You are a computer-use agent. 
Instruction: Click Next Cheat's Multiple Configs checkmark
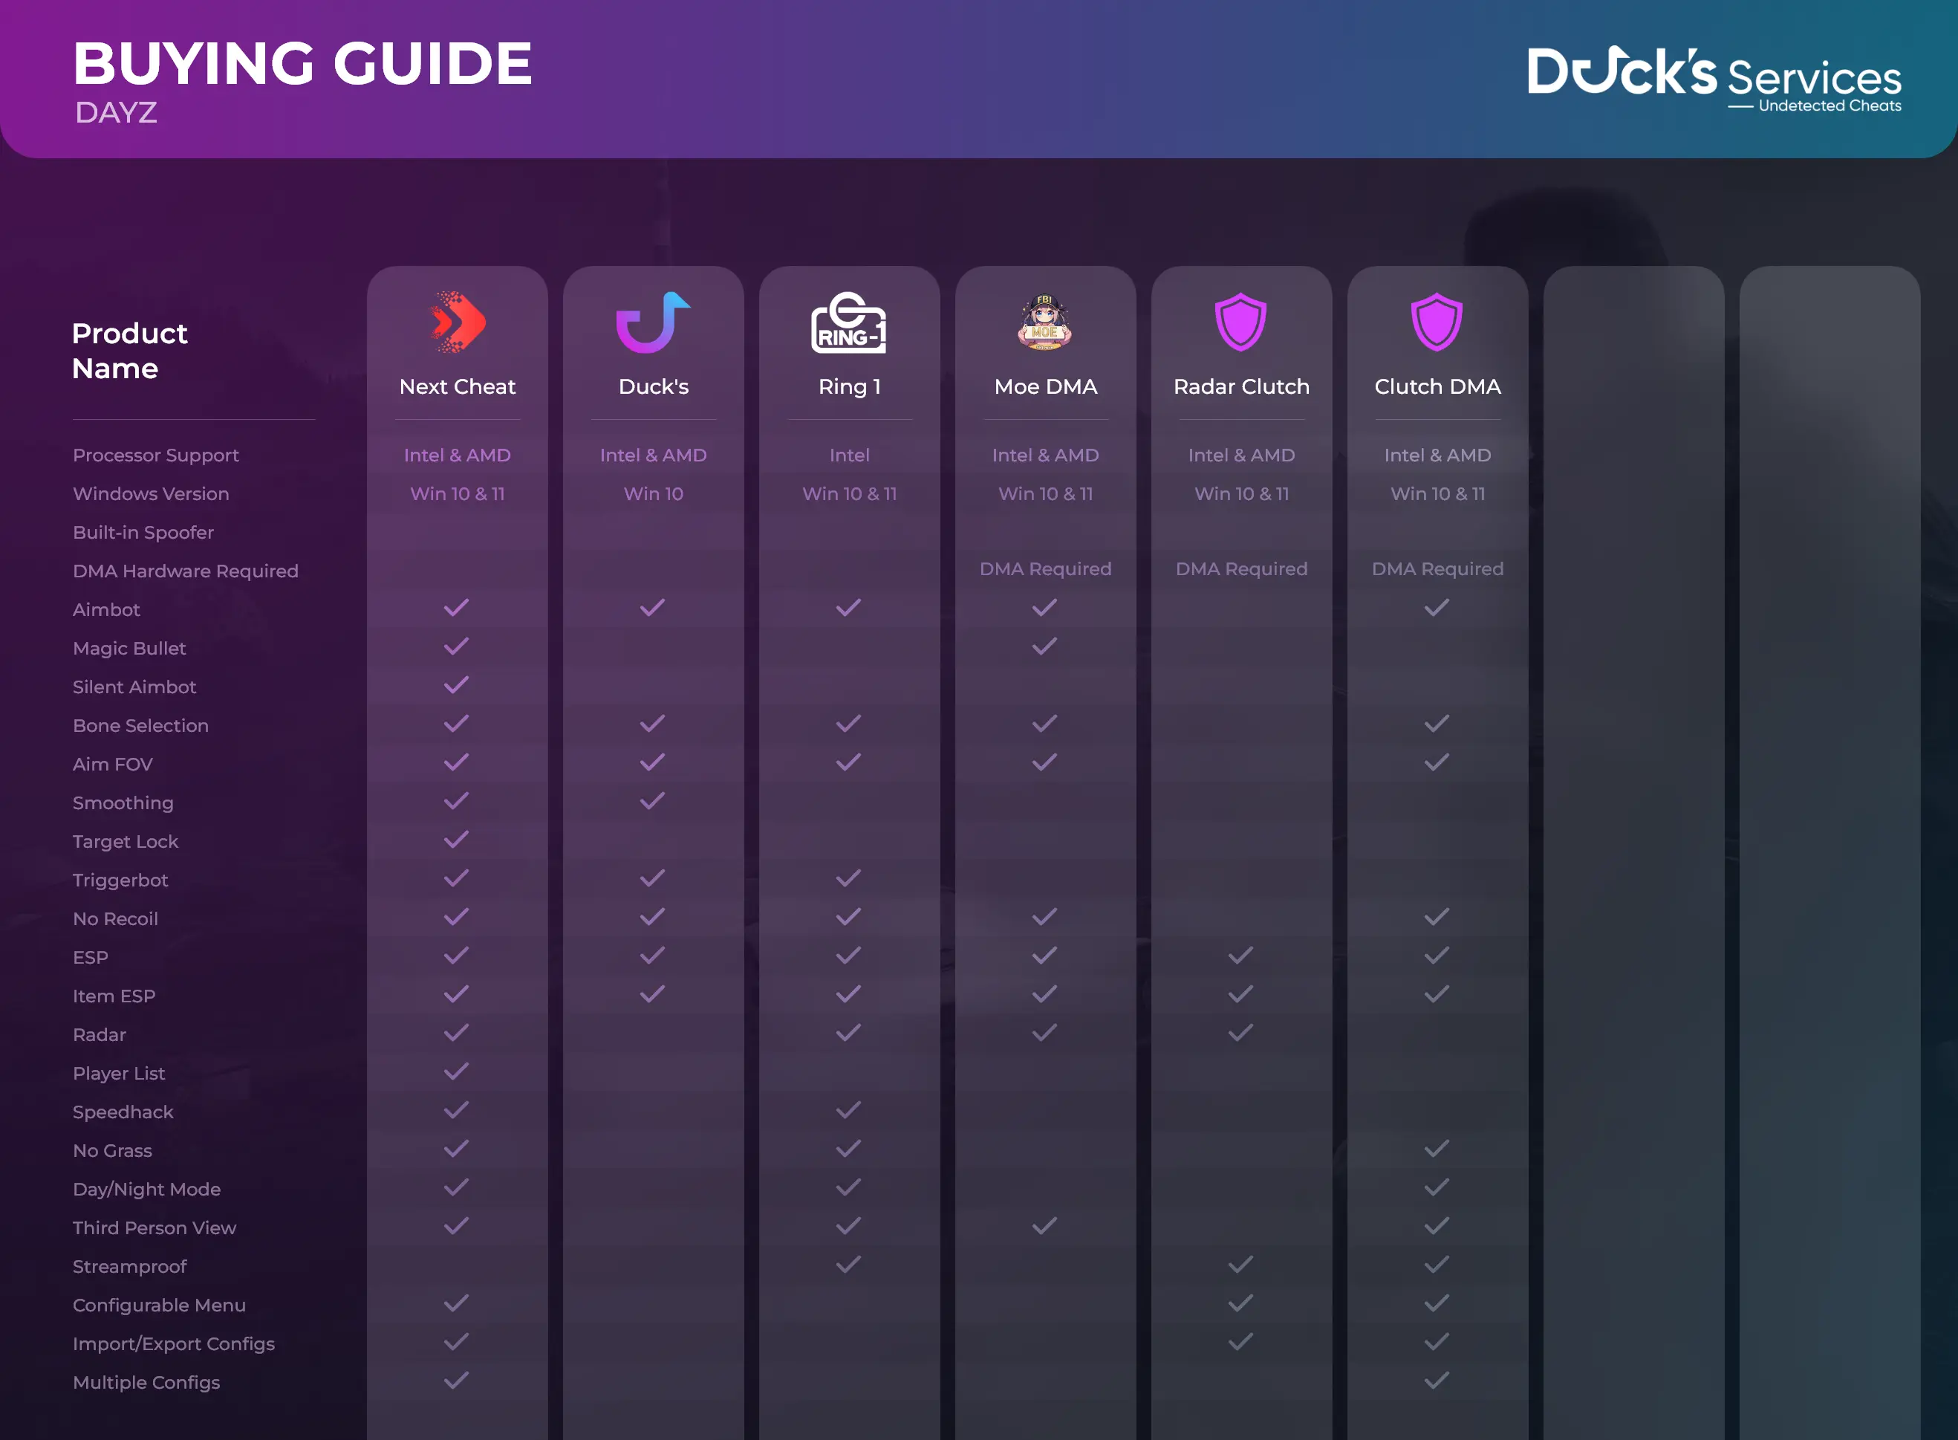click(x=457, y=1380)
